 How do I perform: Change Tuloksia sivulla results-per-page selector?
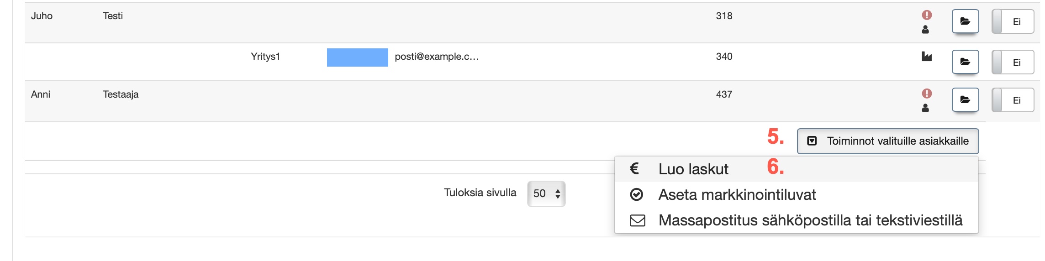[546, 193]
